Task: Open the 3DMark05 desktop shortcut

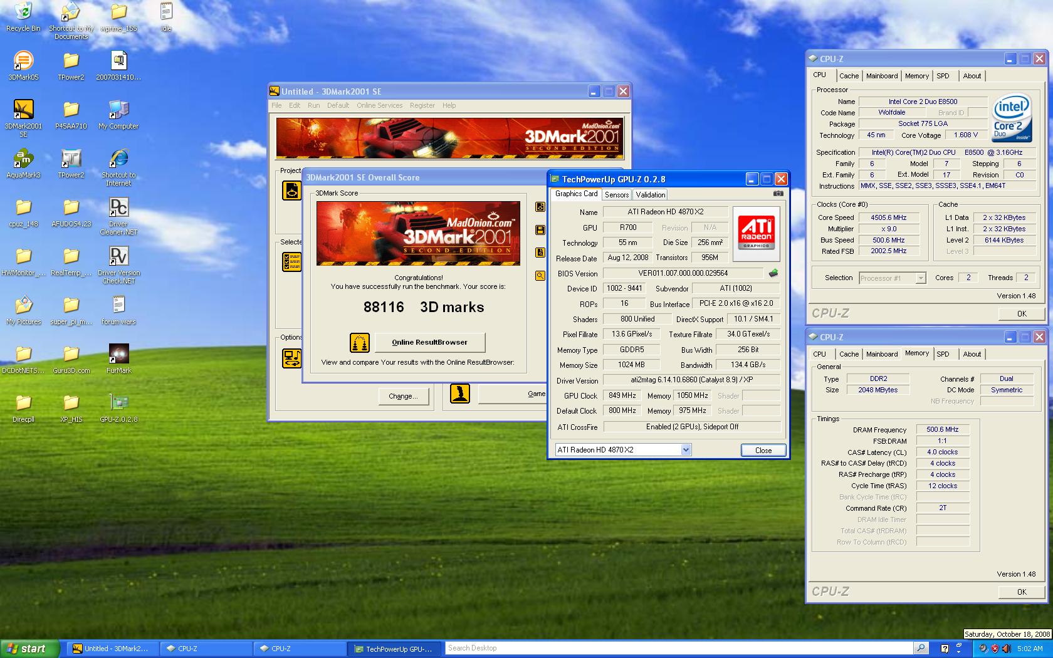Action: pos(23,61)
